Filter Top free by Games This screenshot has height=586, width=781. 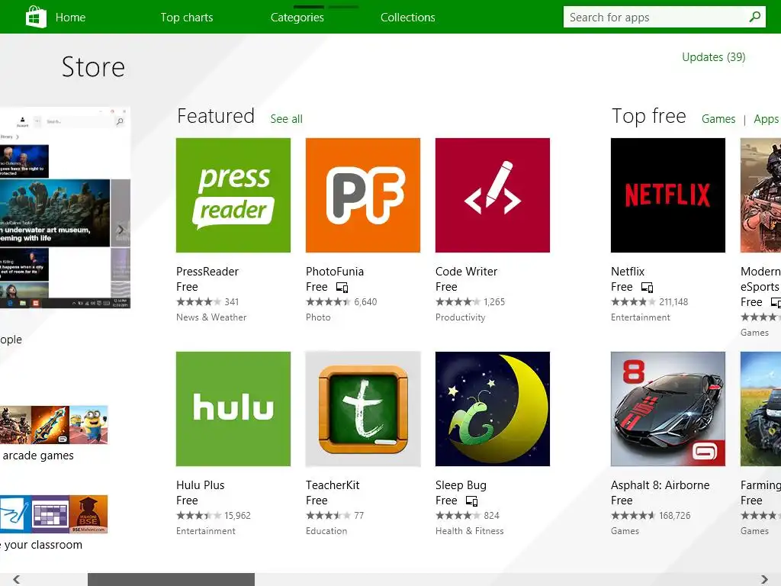[718, 119]
